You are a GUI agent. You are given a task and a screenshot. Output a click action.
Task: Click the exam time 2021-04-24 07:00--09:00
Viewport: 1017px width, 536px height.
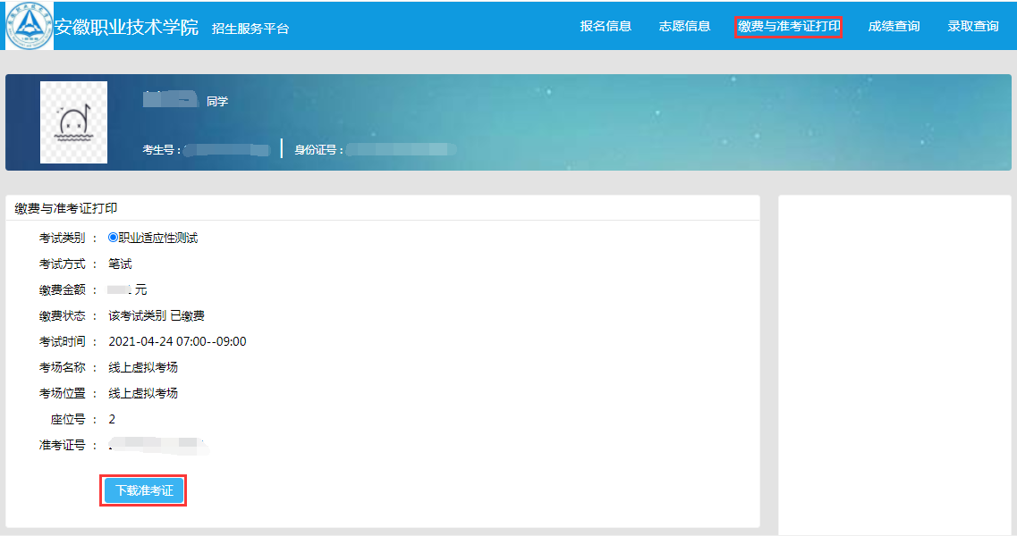[177, 341]
